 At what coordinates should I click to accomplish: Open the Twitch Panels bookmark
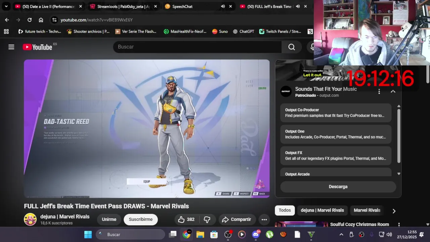point(280,32)
